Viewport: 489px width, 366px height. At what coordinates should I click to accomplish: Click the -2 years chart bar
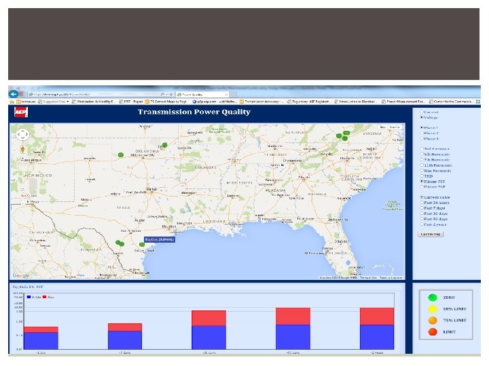click(377, 329)
